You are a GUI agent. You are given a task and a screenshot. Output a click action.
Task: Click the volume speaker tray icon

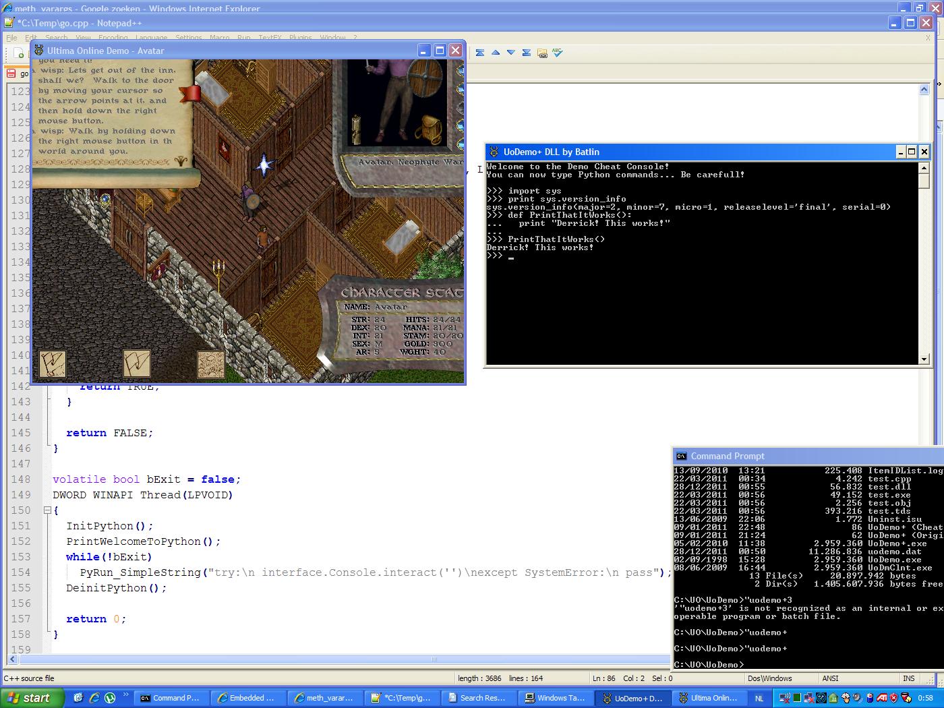[857, 698]
